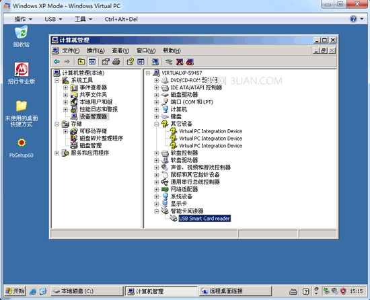Switch to 本地磁盘 (C:) taskbar window
The image size is (370, 300).
(x=87, y=291)
